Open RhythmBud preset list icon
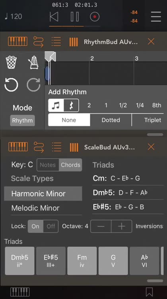Screen dimensions: 167x299 click(56, 41)
